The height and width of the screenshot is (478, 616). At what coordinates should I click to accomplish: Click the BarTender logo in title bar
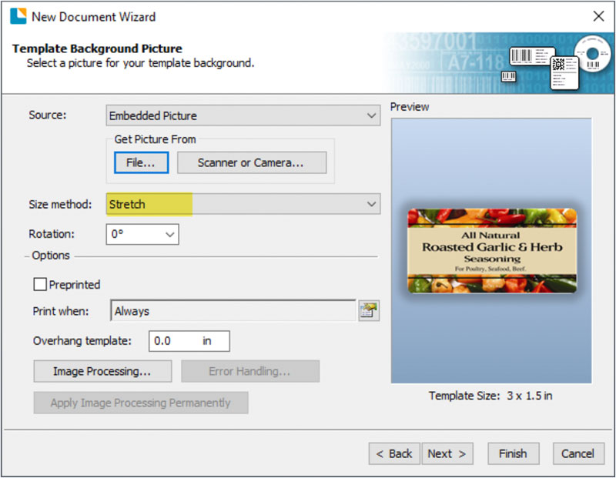pos(18,16)
